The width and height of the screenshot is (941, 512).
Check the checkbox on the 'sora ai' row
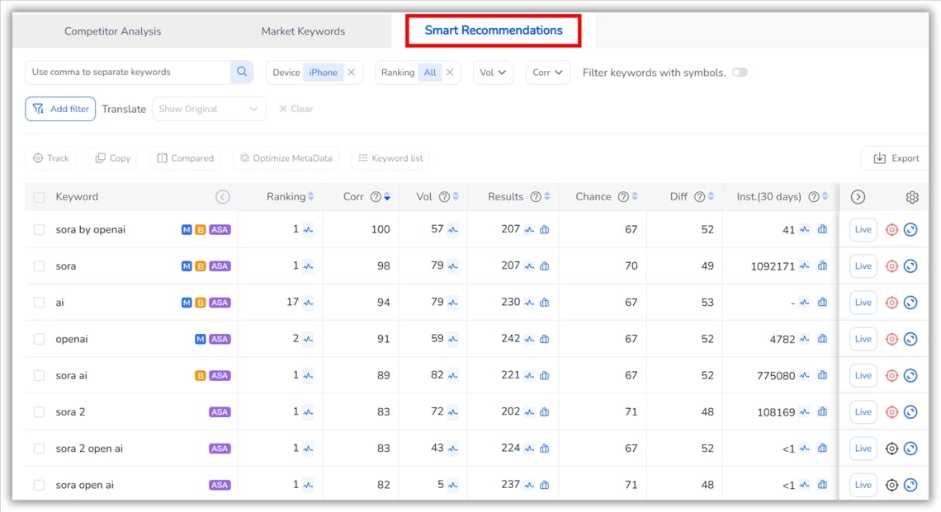[38, 375]
